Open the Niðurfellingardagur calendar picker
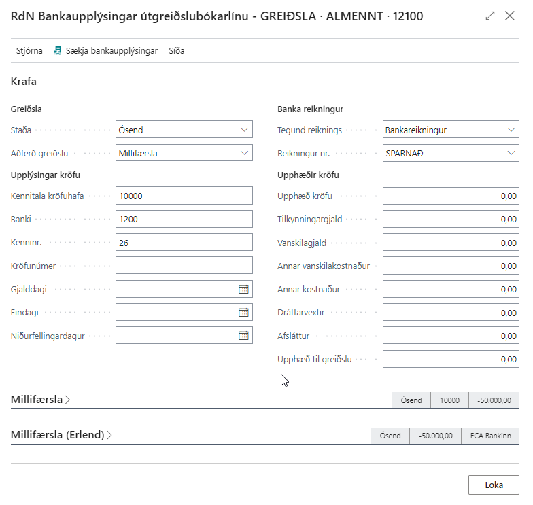 coord(243,336)
